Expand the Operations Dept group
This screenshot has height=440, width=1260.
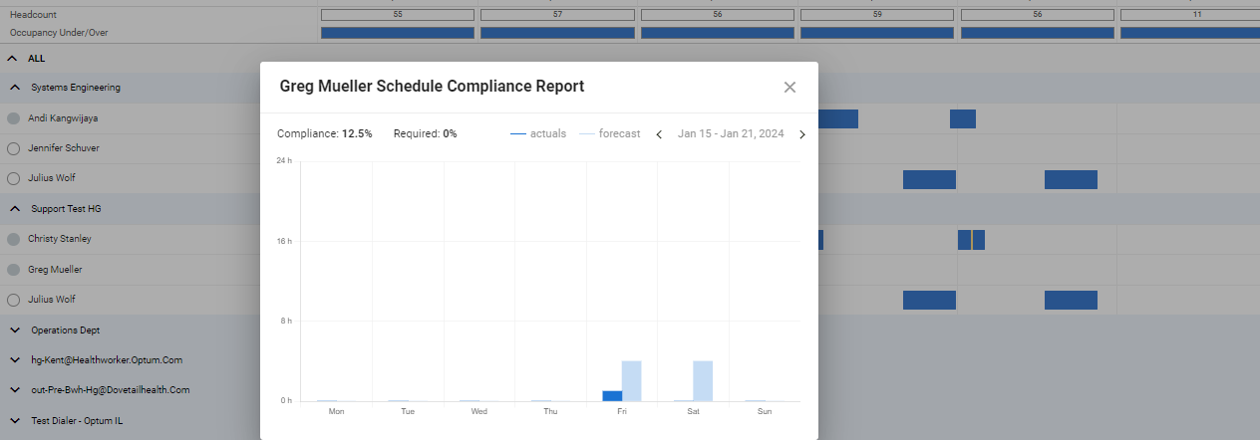(15, 330)
